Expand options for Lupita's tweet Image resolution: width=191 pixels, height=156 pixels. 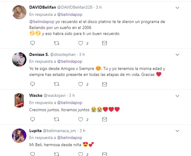coord(178,131)
